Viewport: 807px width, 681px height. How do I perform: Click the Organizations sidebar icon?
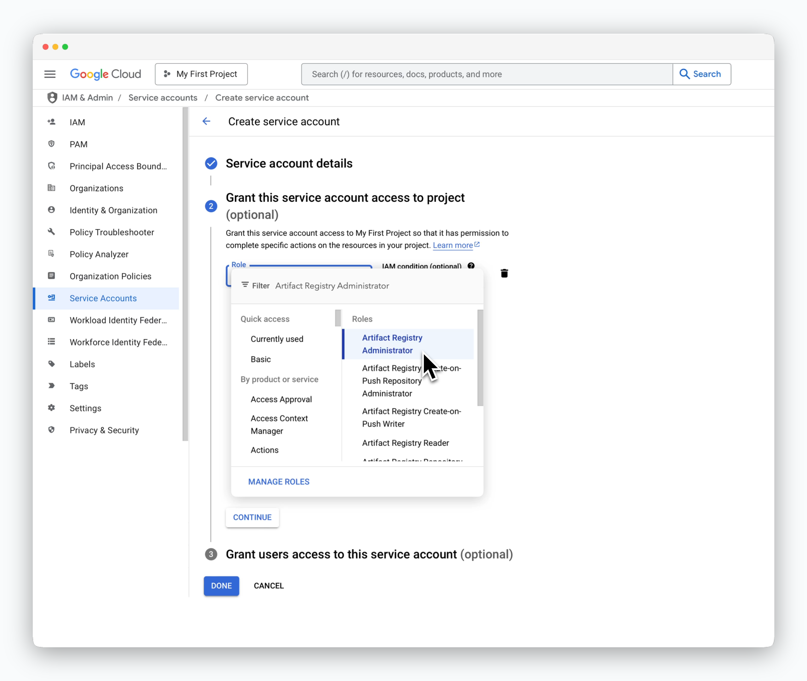51,188
